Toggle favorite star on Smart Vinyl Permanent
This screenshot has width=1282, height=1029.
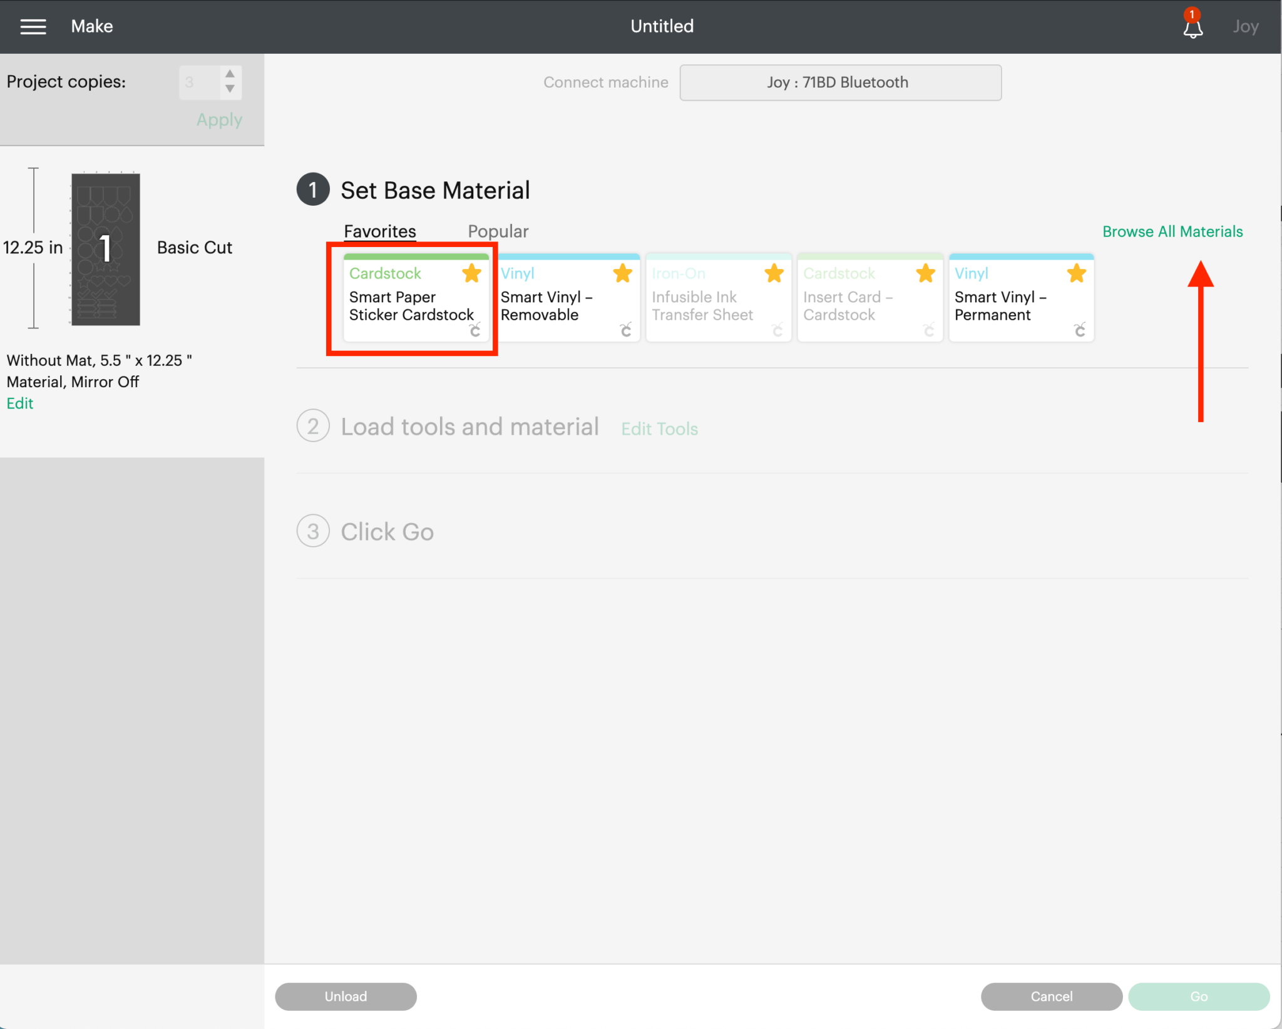tap(1076, 273)
